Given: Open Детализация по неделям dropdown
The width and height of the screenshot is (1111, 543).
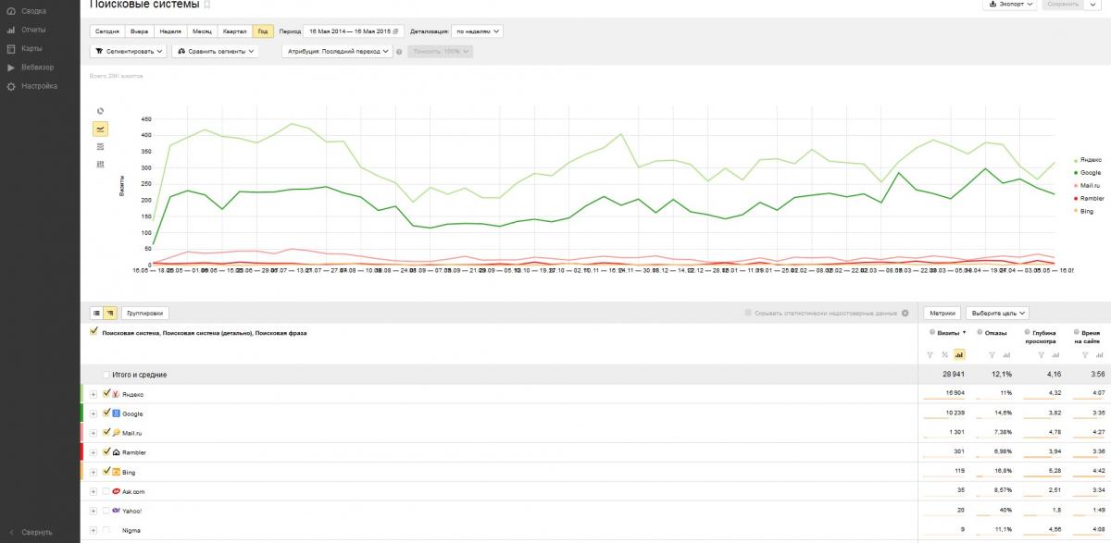Looking at the screenshot, I should coord(477,31).
